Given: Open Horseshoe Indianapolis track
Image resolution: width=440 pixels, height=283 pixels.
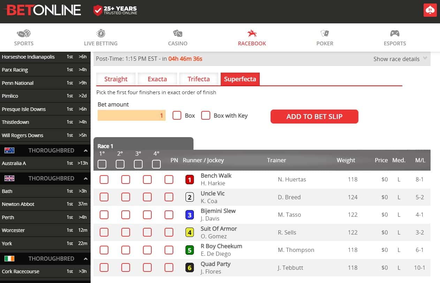Looking at the screenshot, I should [x=45, y=57].
